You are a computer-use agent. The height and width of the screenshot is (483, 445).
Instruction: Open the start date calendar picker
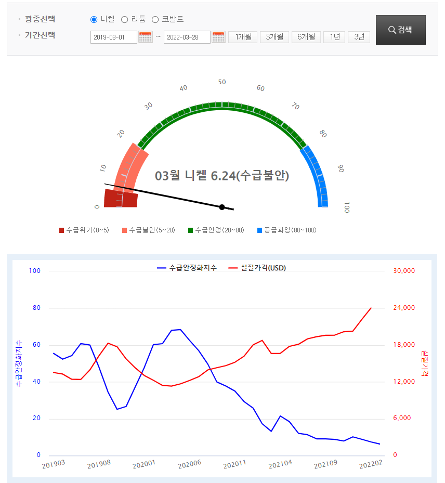(x=146, y=37)
